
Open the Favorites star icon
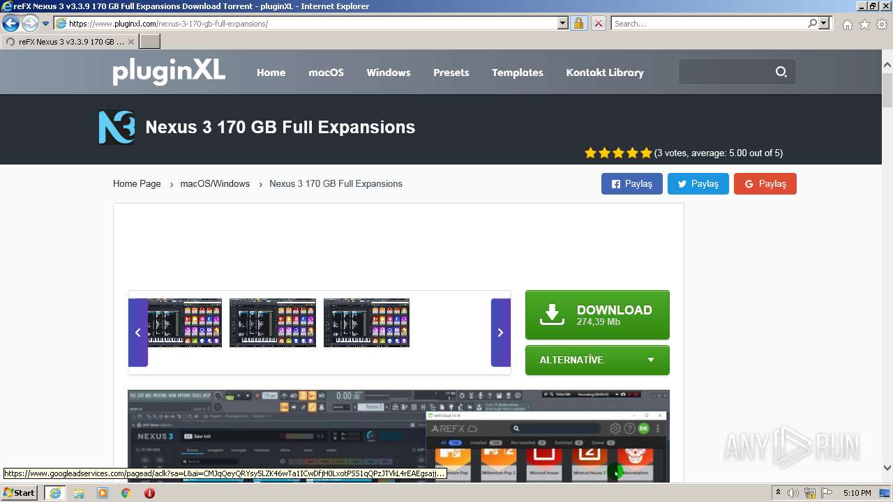pyautogui.click(x=864, y=24)
